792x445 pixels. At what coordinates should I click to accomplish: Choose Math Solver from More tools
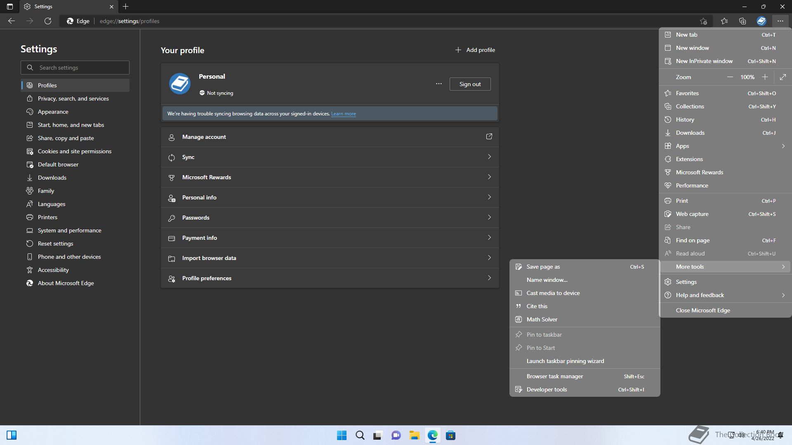coord(585,319)
